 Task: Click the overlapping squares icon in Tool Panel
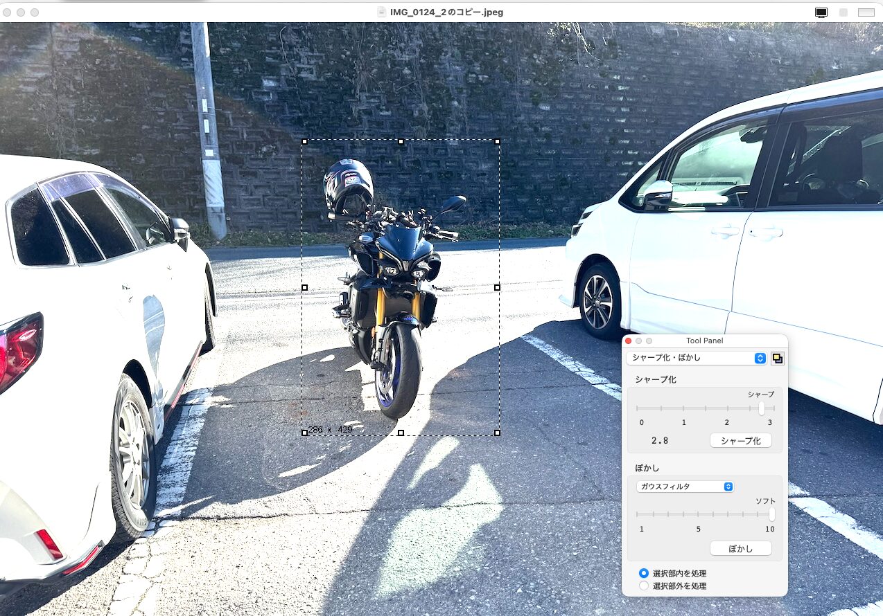(x=777, y=358)
